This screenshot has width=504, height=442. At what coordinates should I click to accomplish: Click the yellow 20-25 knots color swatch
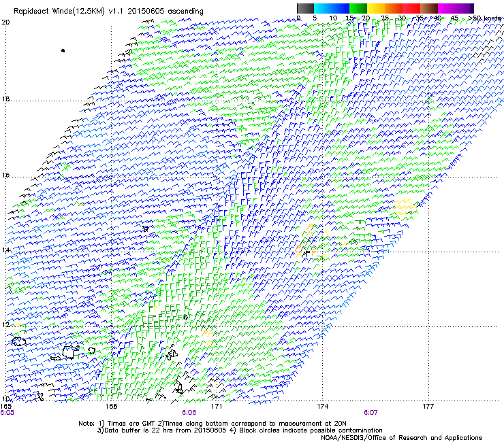click(376, 8)
